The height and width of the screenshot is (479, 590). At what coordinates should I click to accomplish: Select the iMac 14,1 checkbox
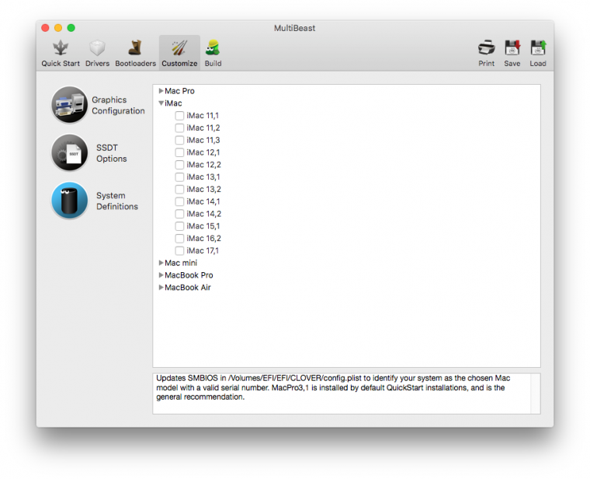179,201
